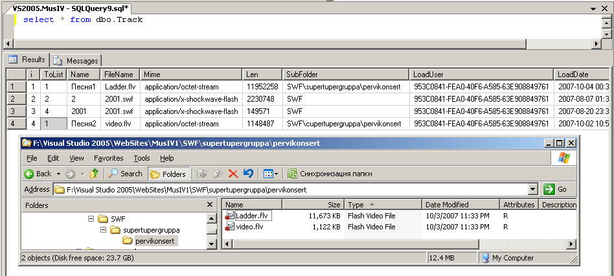The height and width of the screenshot is (276, 614).
Task: Switch to the Messages tab
Action: coord(76,61)
